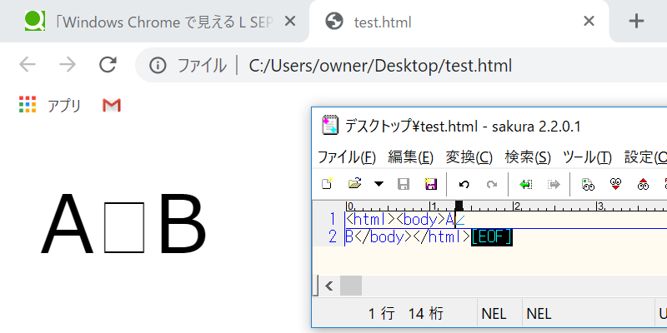Open the 検索(S) menu
The width and height of the screenshot is (667, 333).
(x=528, y=157)
